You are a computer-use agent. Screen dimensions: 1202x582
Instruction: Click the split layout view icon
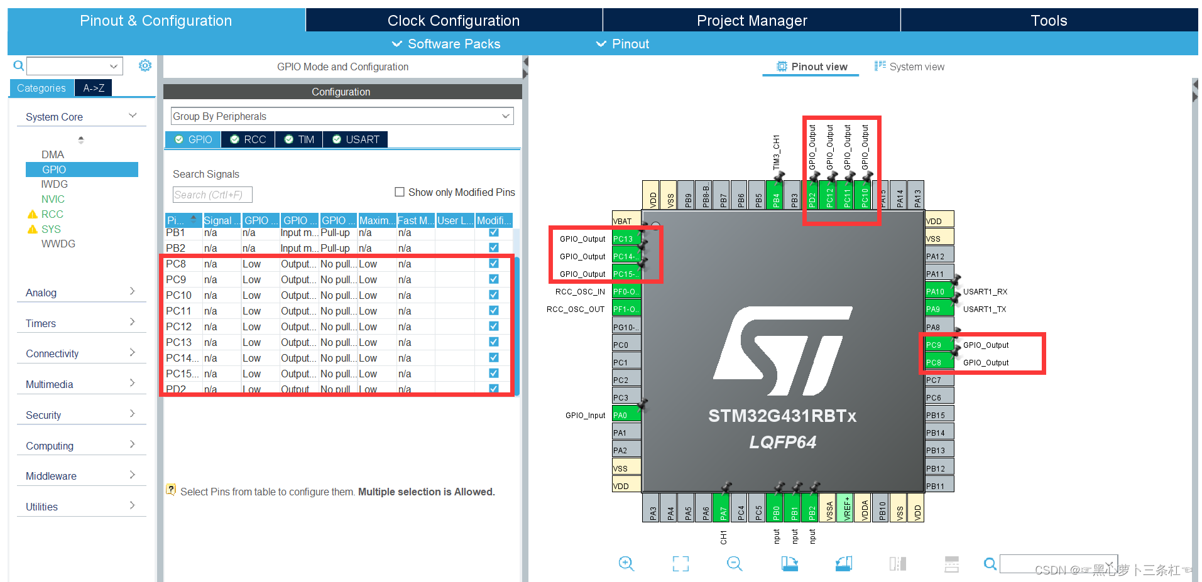[952, 564]
